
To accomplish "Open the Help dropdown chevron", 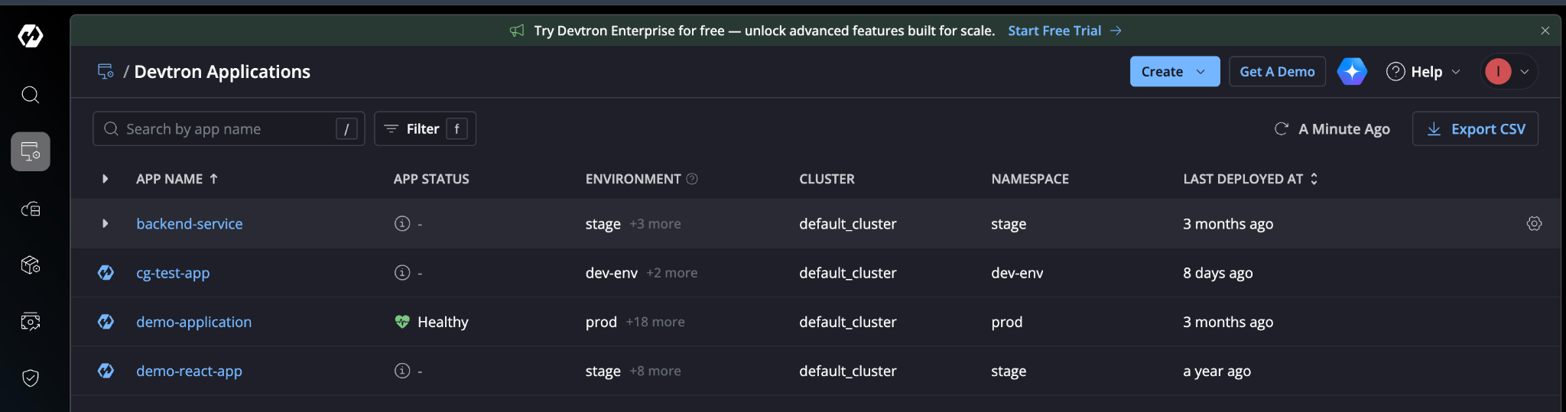I will click(x=1456, y=72).
